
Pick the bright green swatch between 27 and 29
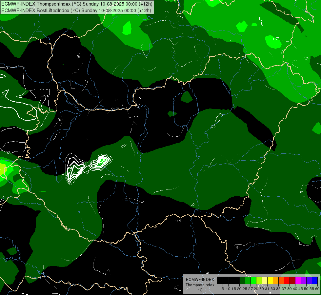[x=253, y=280]
